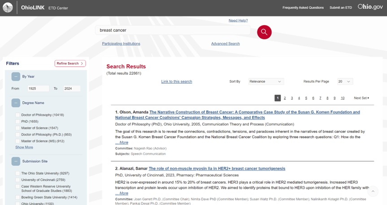Click the To year 2024 field
This screenshot has height=205, width=387.
tap(72, 89)
